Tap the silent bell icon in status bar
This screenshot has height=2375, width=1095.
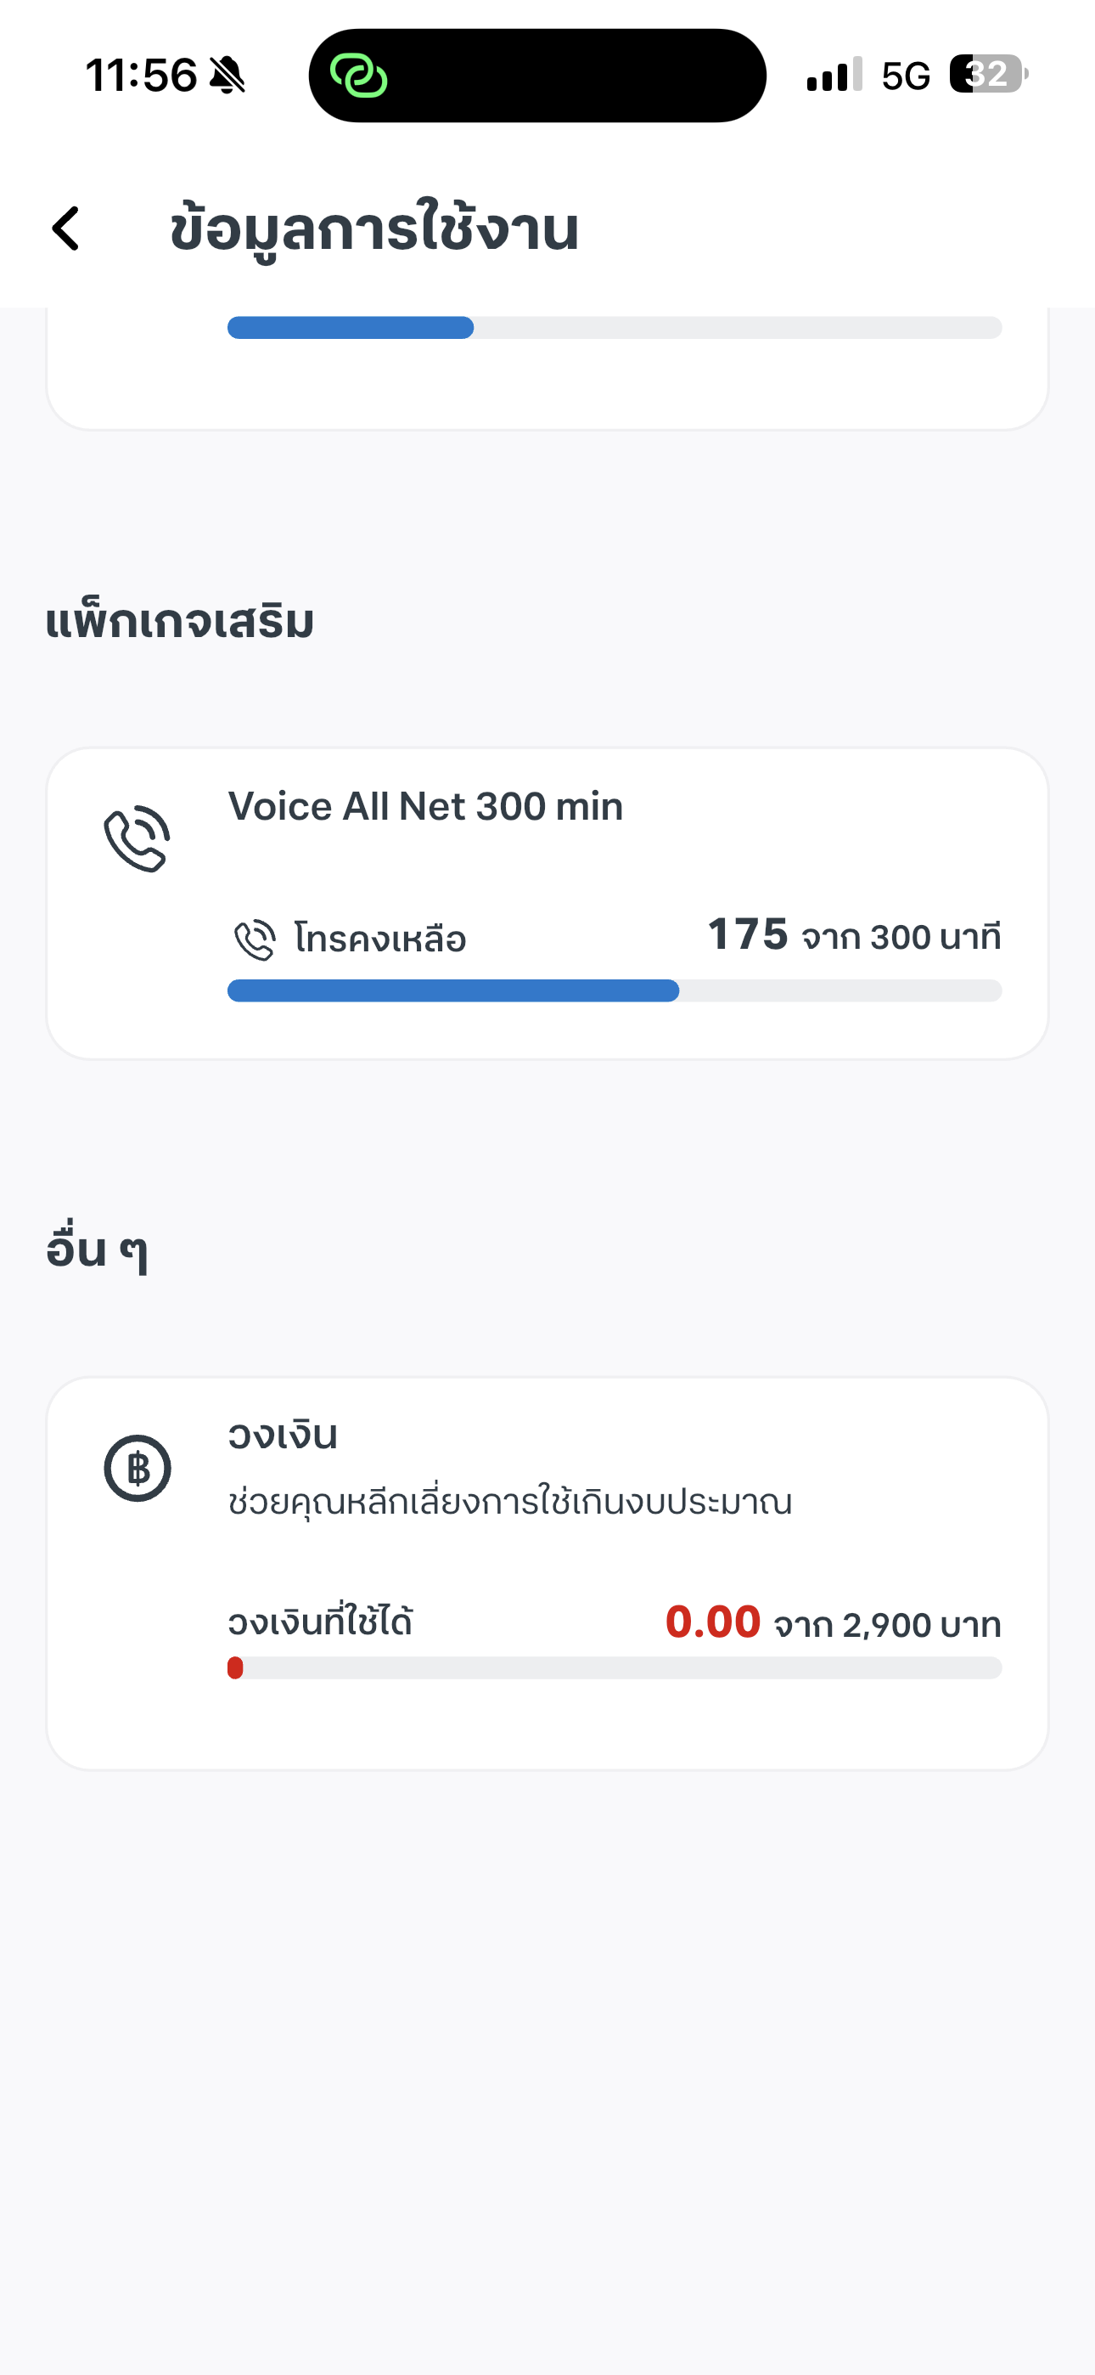pos(227,76)
